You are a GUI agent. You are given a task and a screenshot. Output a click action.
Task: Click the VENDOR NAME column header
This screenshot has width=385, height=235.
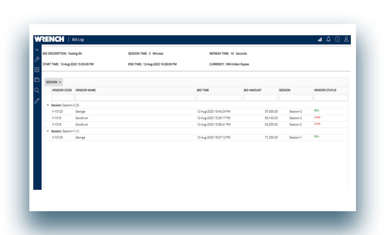85,90
